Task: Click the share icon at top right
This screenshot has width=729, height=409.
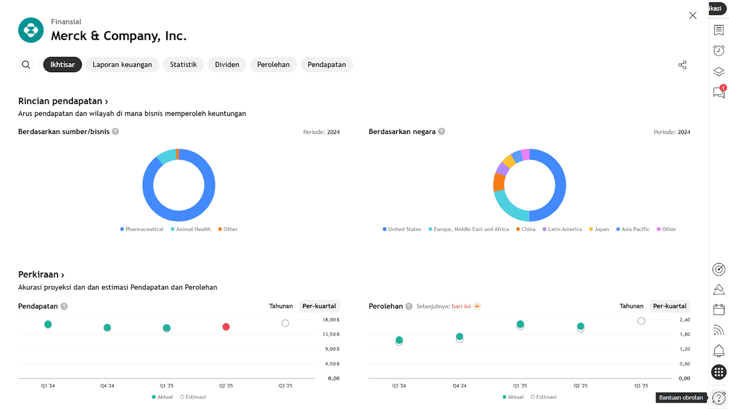Action: (682, 65)
